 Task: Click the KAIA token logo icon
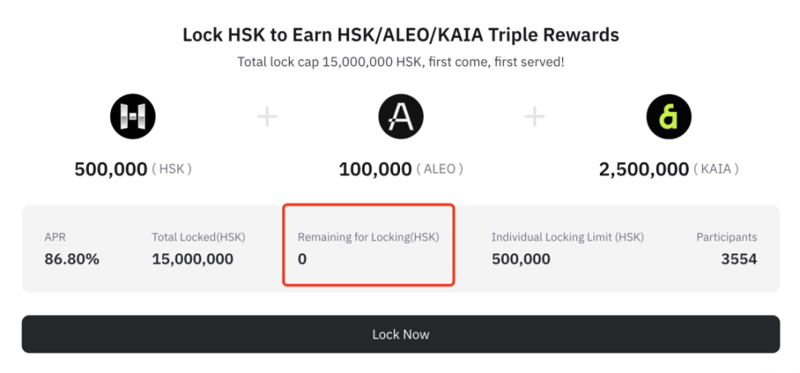(x=669, y=117)
